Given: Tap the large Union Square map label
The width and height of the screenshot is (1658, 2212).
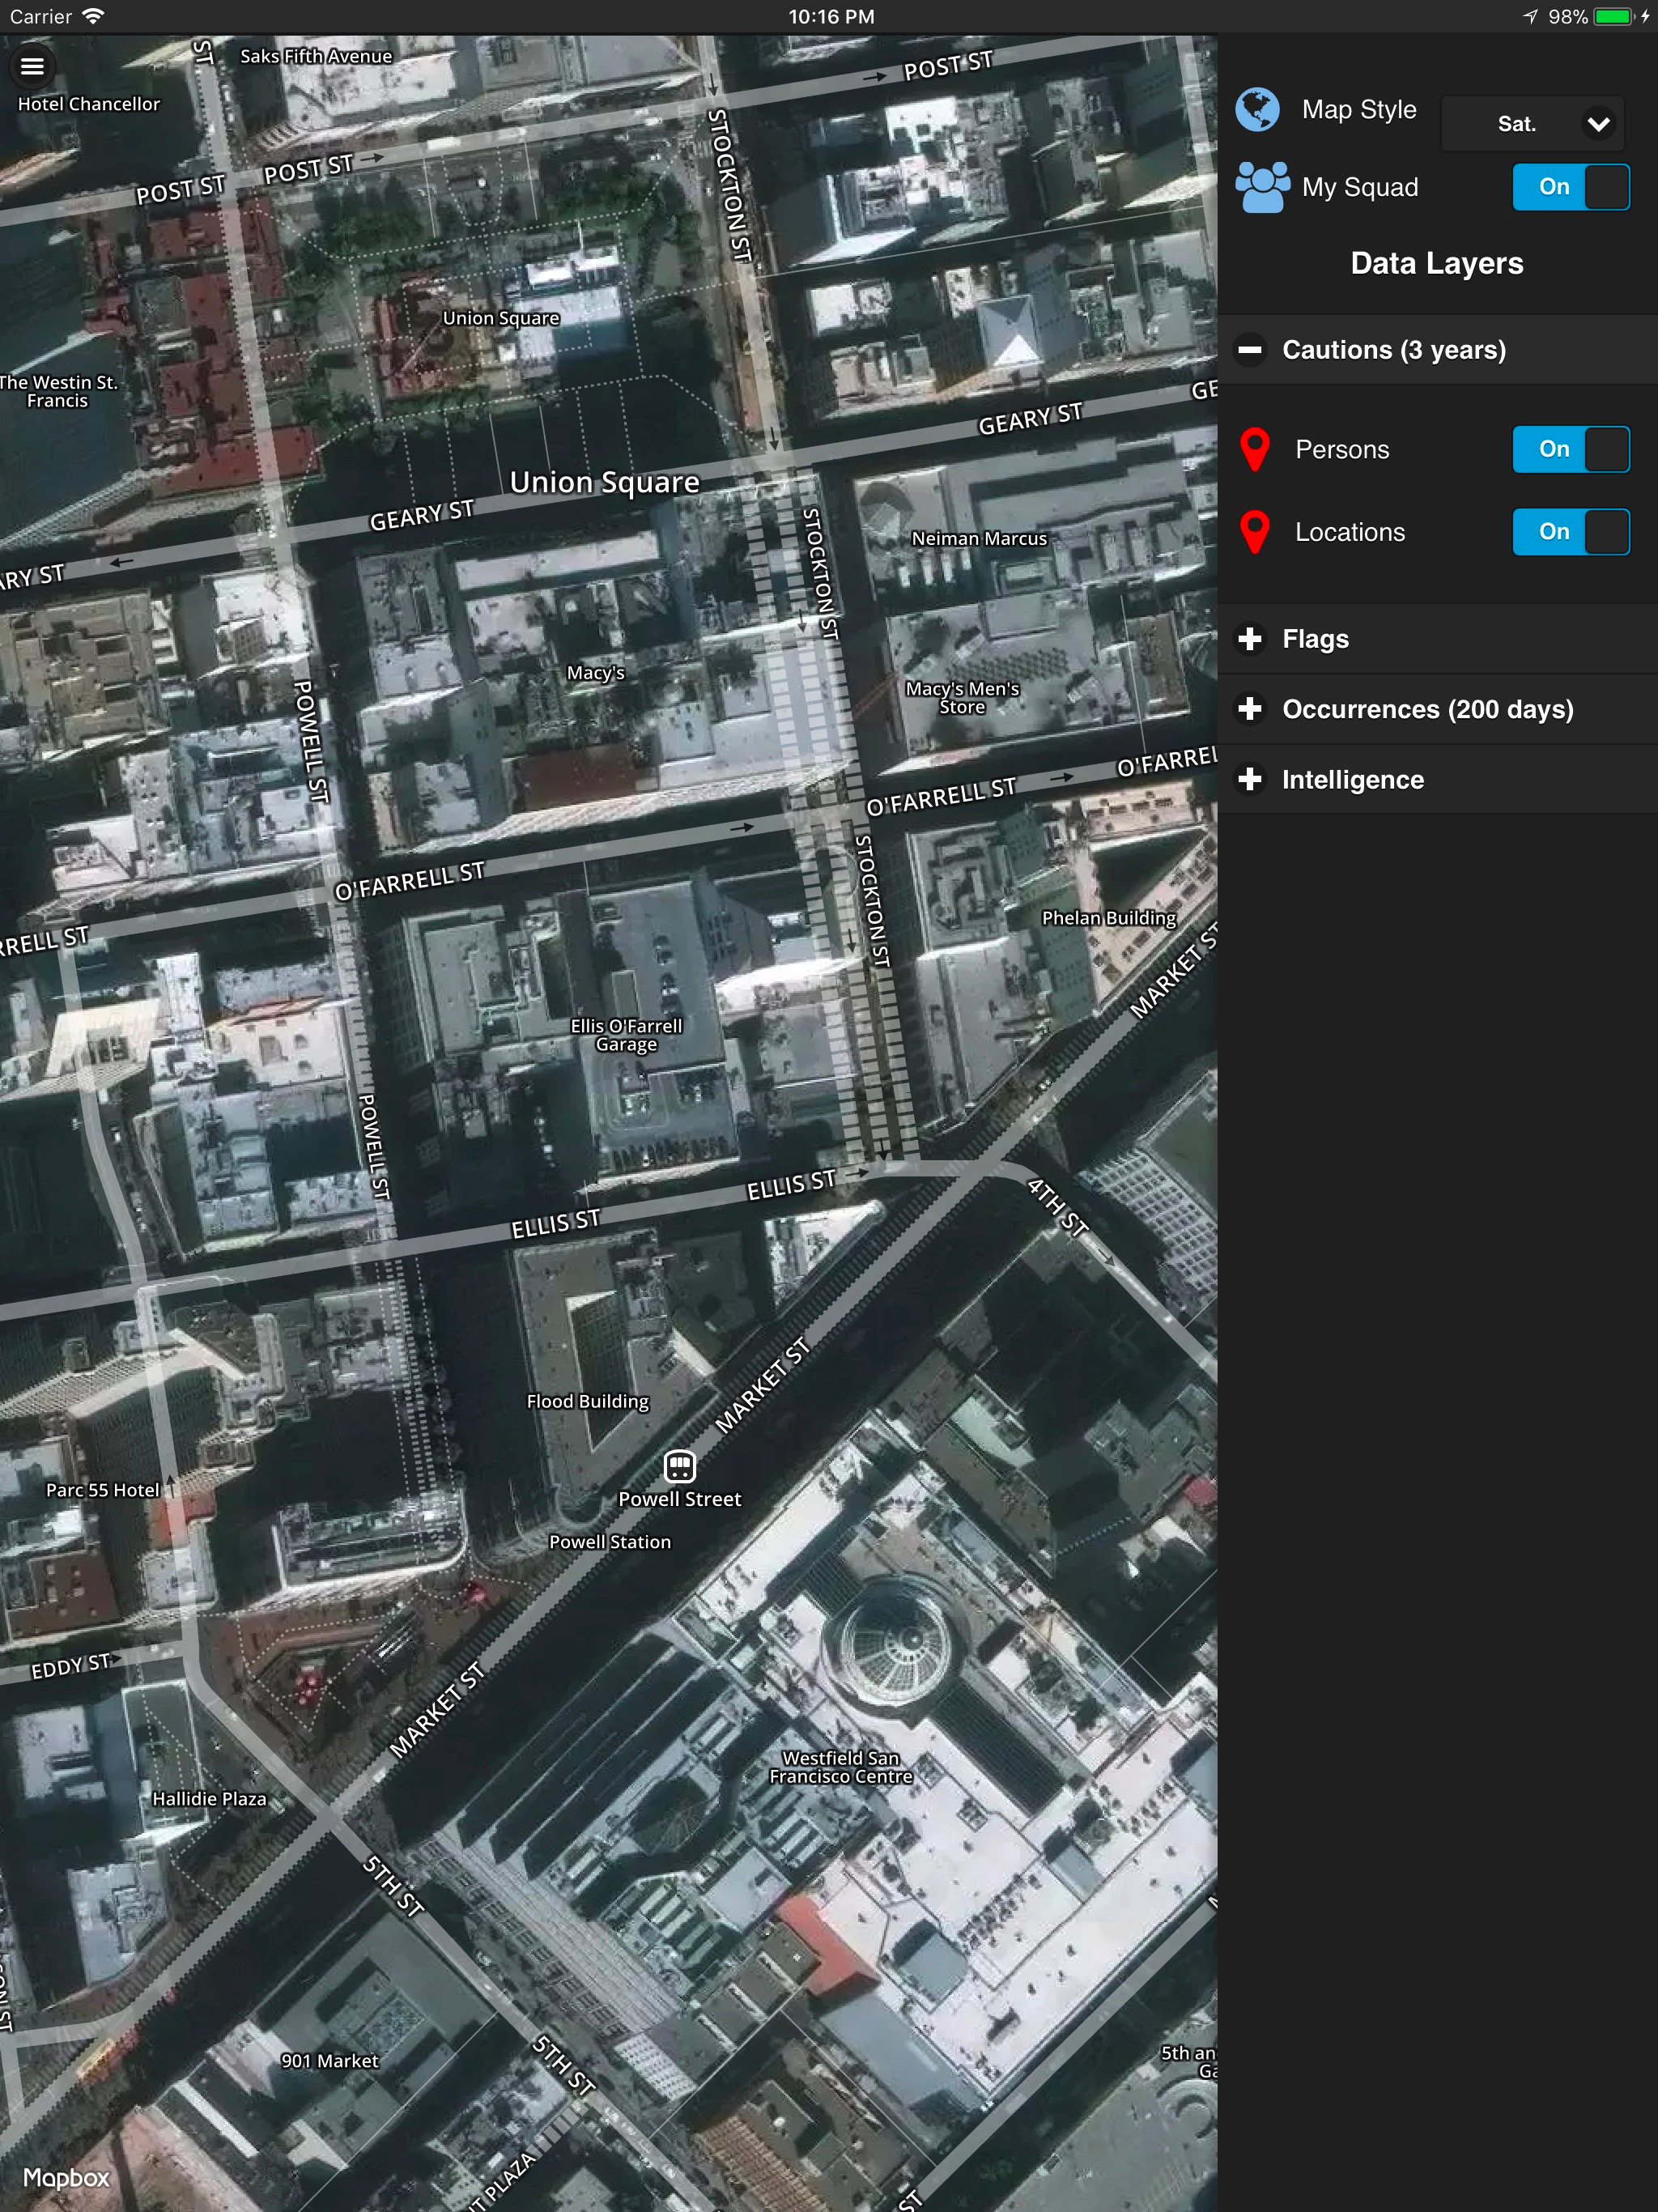Looking at the screenshot, I should click(605, 482).
